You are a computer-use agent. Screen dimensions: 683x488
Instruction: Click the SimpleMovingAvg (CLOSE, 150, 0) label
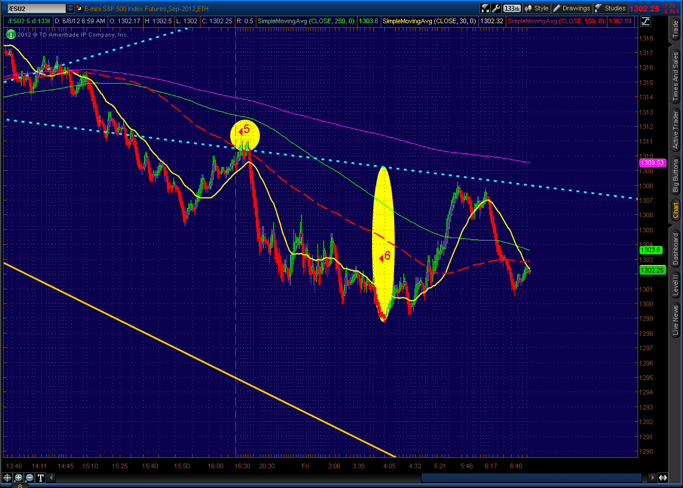pyautogui.click(x=556, y=21)
